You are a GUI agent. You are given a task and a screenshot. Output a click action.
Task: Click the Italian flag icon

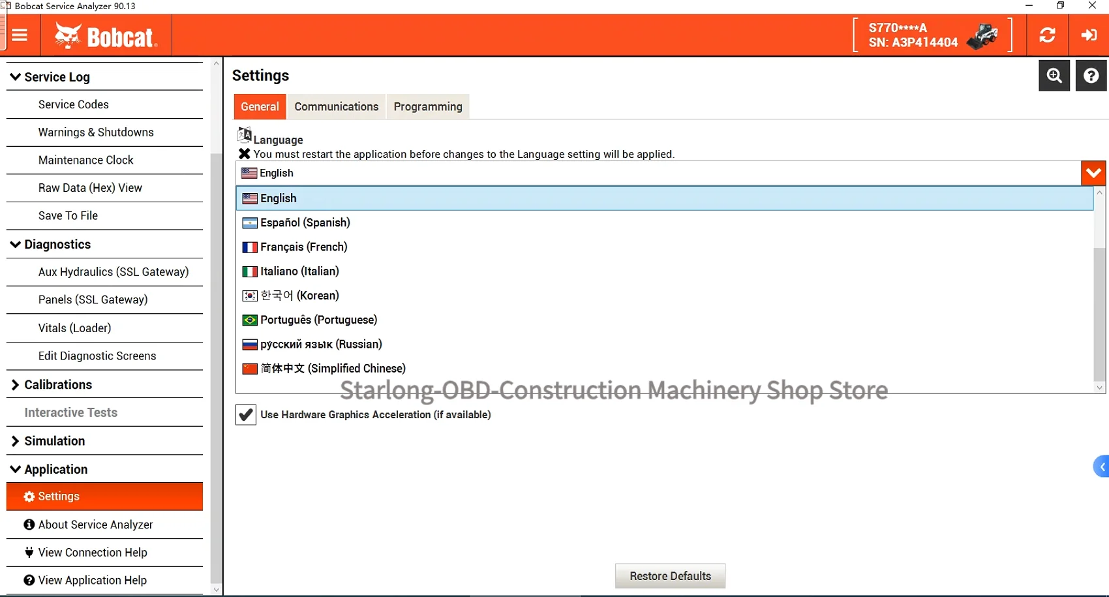click(x=250, y=271)
